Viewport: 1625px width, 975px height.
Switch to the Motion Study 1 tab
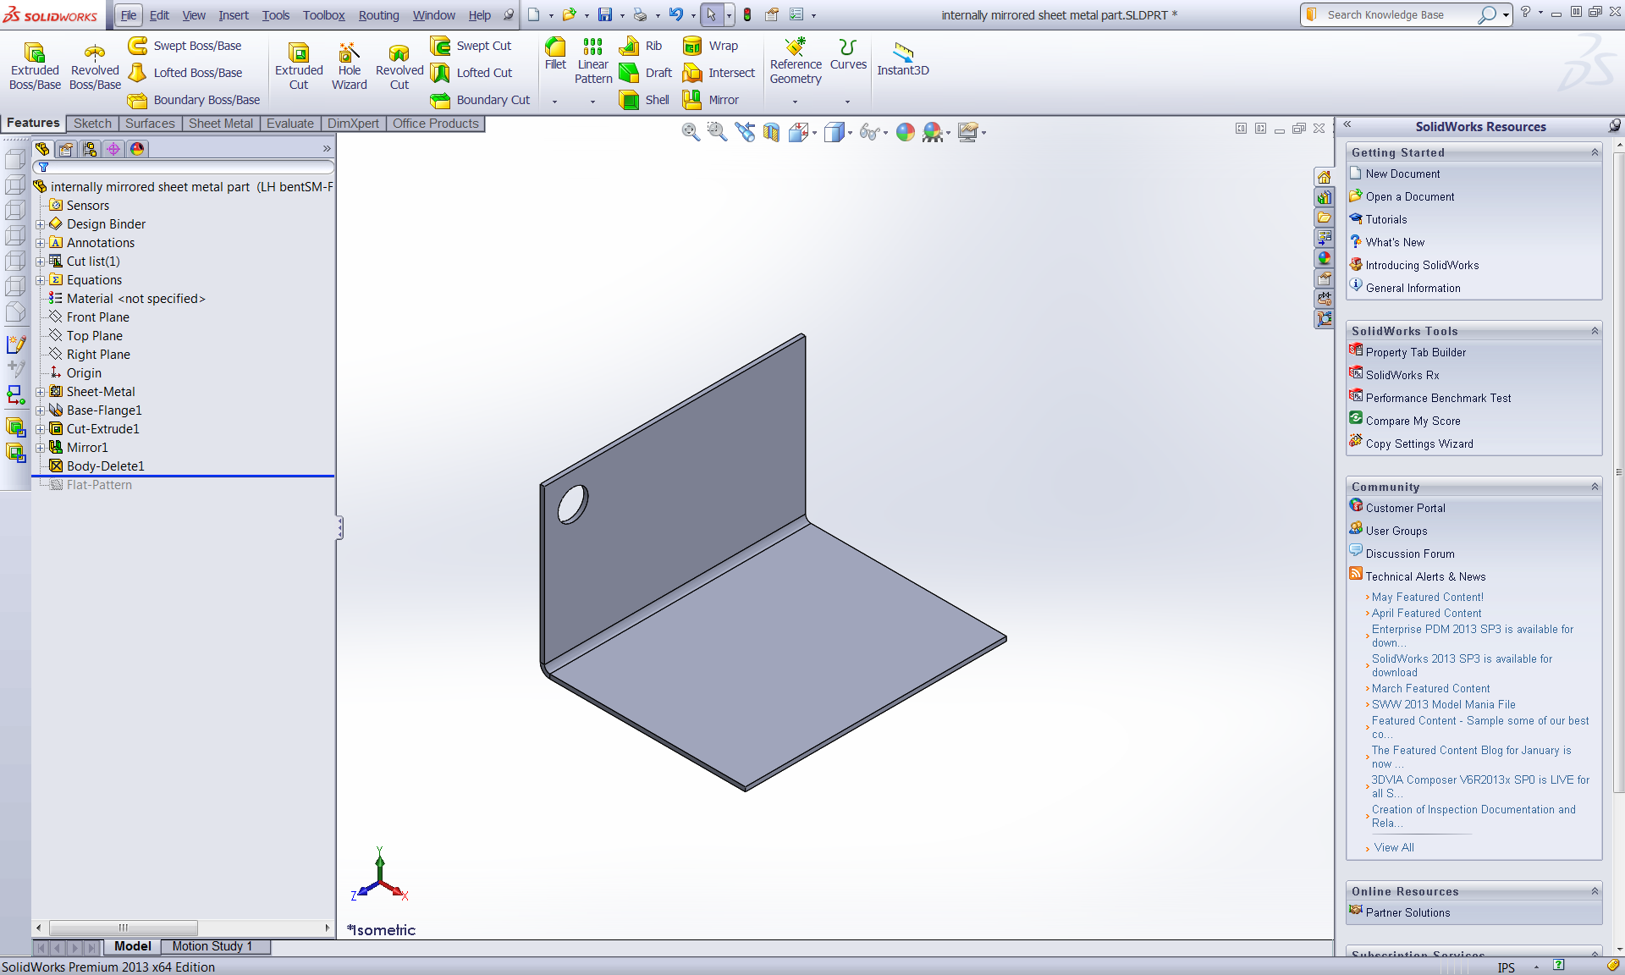pos(212,946)
